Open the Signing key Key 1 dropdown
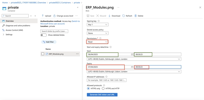This screenshot has height=100, width=204. [98, 24]
